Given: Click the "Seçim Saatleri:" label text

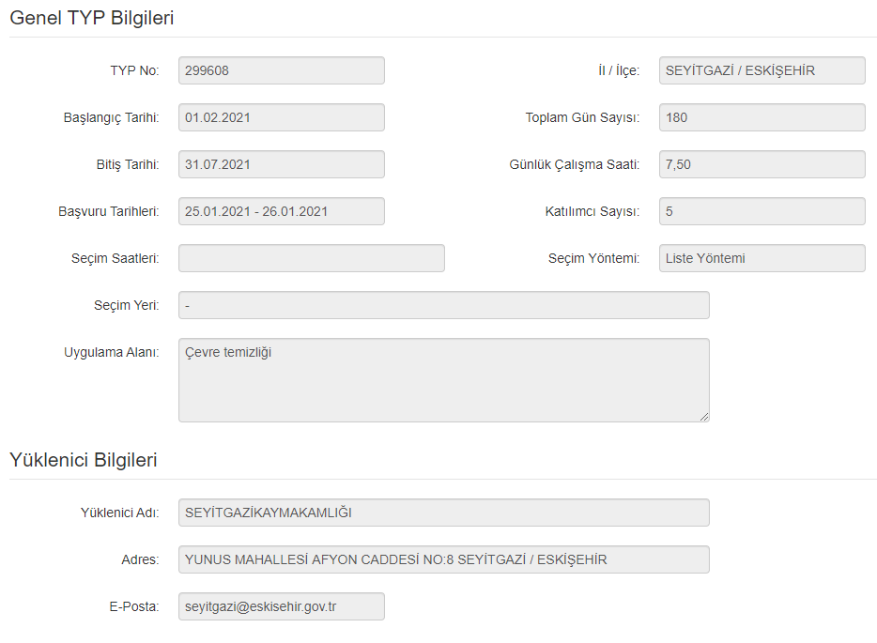Looking at the screenshot, I should [x=114, y=258].
